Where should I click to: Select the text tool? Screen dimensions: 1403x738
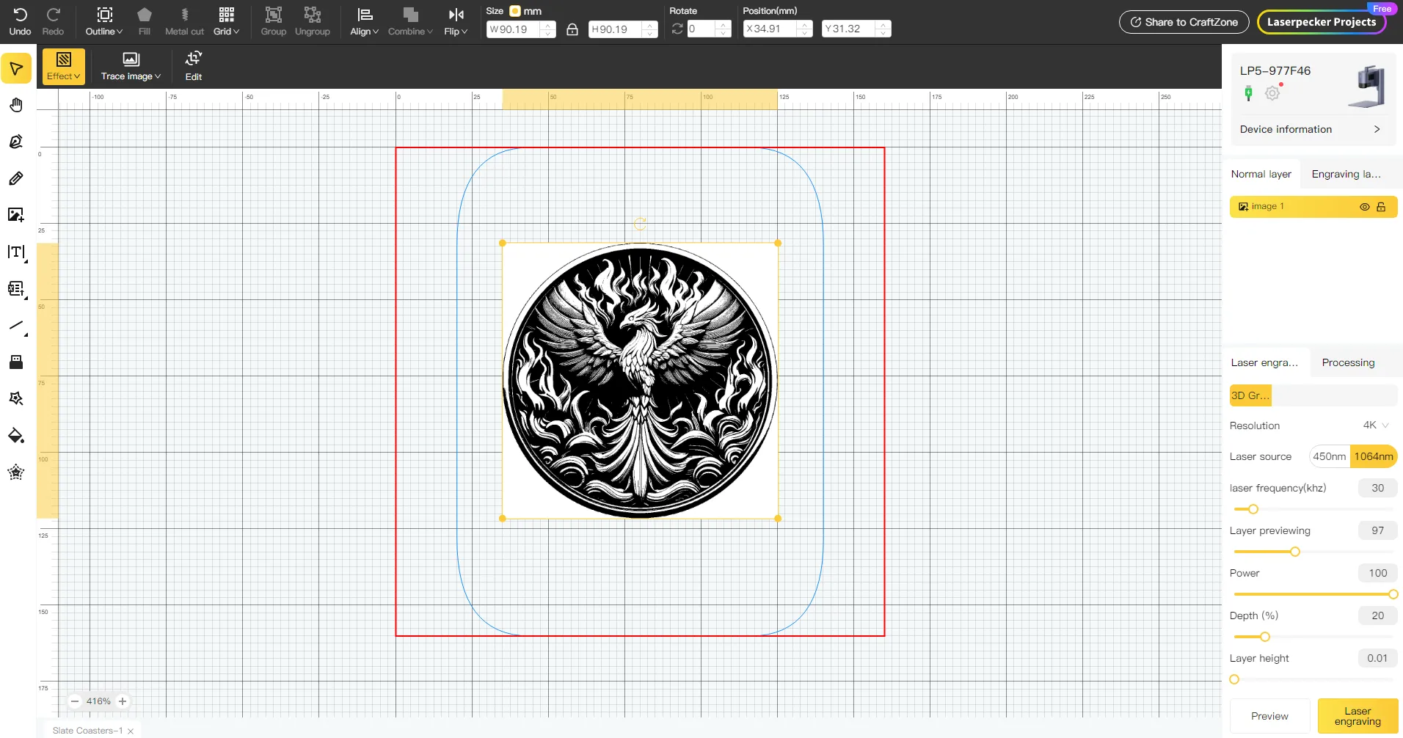[x=16, y=252]
